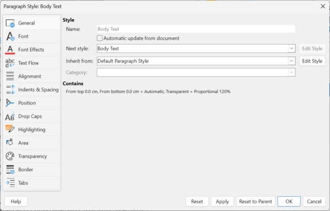The height and width of the screenshot is (211, 330).
Task: Select the Highlighting tab
Action: 32,130
